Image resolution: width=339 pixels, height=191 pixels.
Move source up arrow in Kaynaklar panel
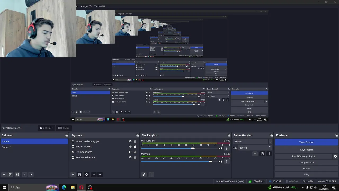coord(93,175)
